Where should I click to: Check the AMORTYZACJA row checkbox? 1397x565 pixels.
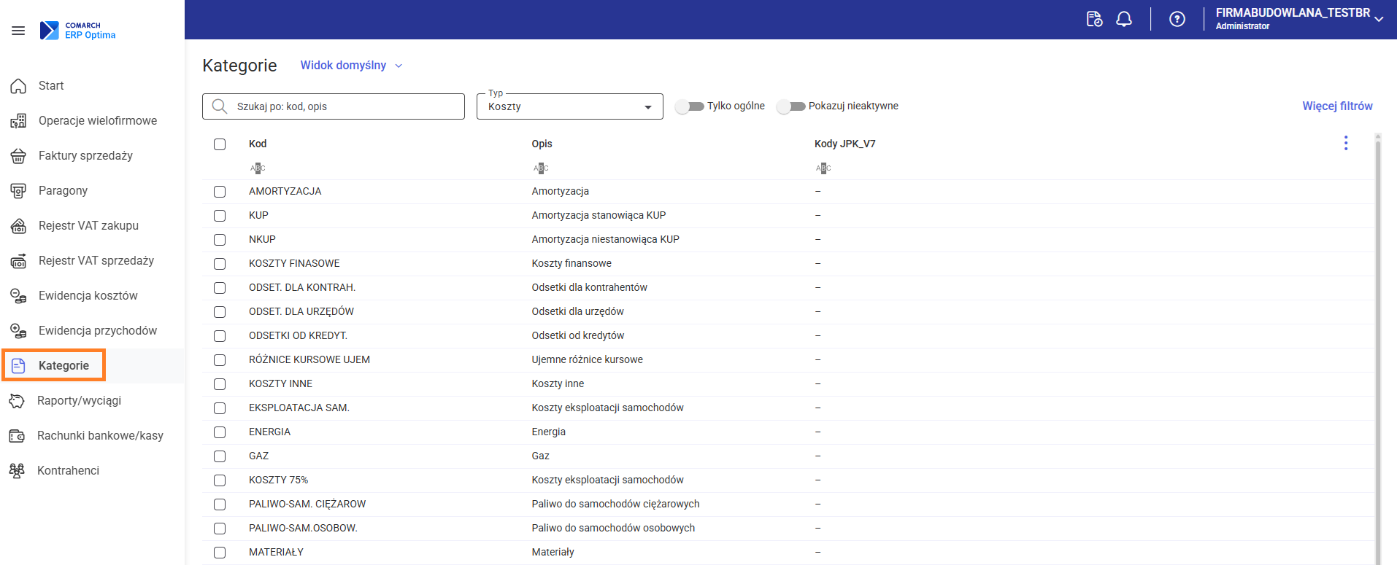[x=220, y=192]
